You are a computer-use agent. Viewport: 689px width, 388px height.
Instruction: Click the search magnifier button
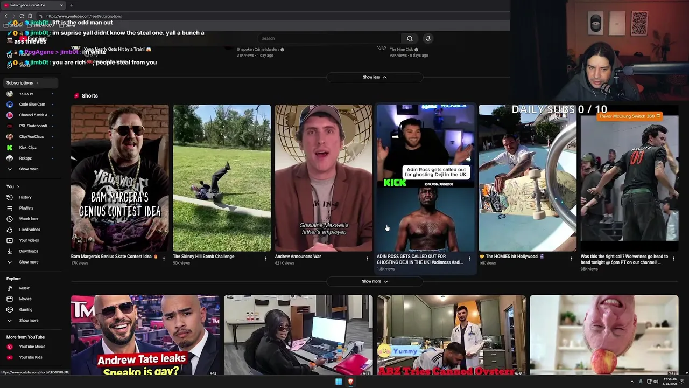point(410,38)
